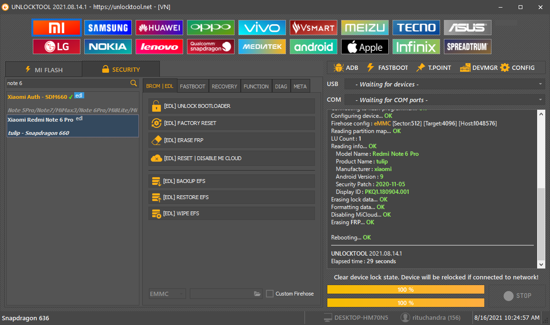Viewport: 550px width, 325px height.
Task: Open the FASTBOOT mode tab
Action: pos(193,86)
